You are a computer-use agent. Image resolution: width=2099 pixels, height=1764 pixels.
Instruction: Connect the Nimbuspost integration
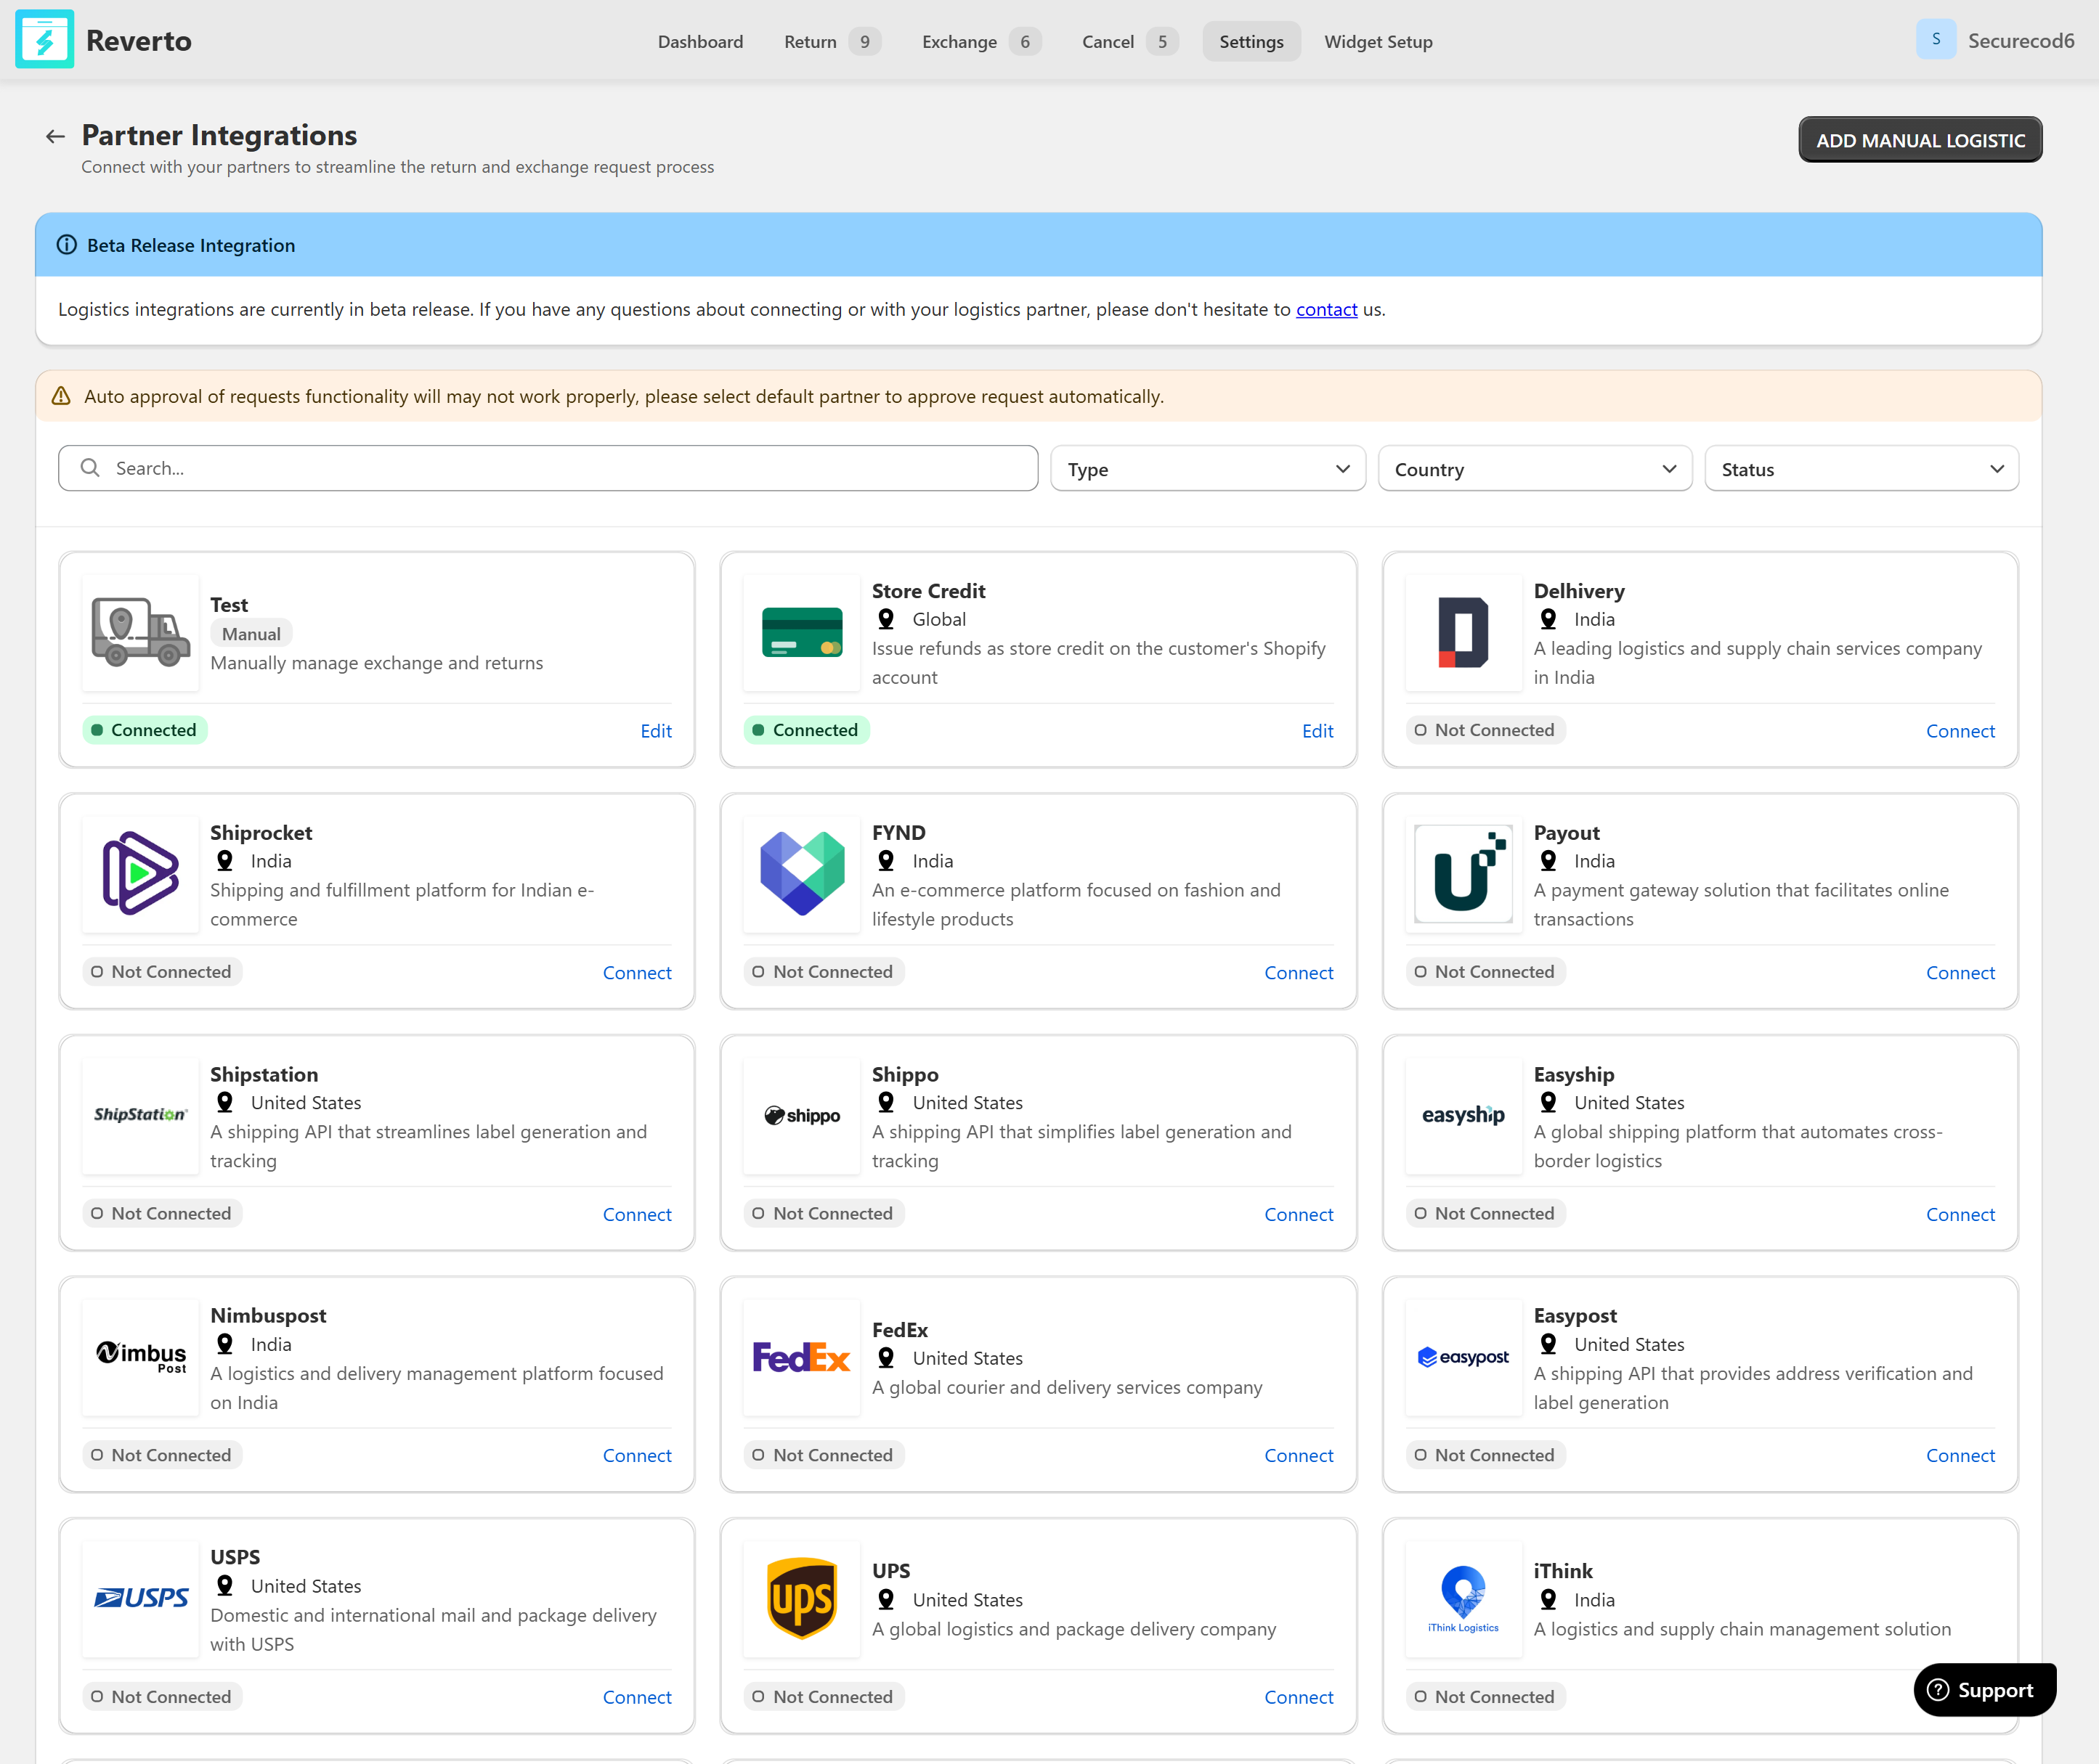[636, 1455]
